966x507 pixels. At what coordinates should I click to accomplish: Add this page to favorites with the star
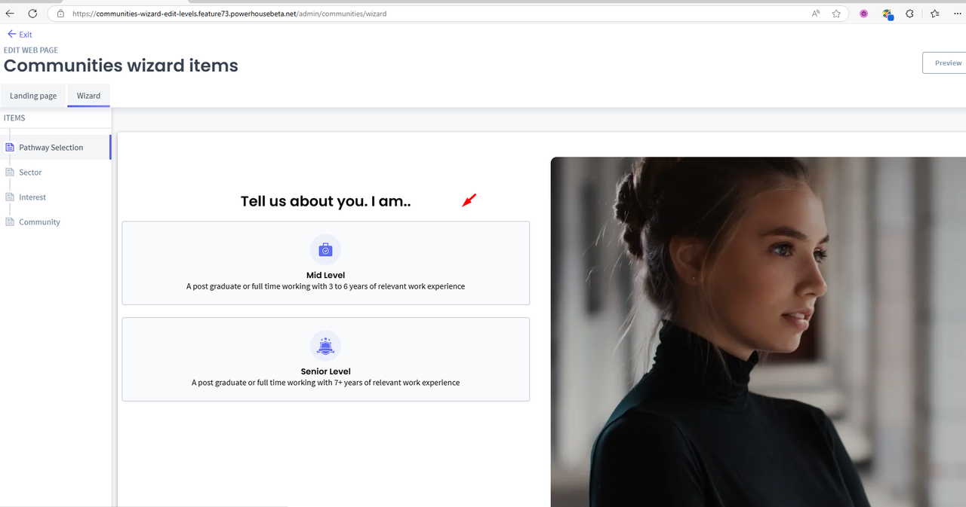[836, 14]
